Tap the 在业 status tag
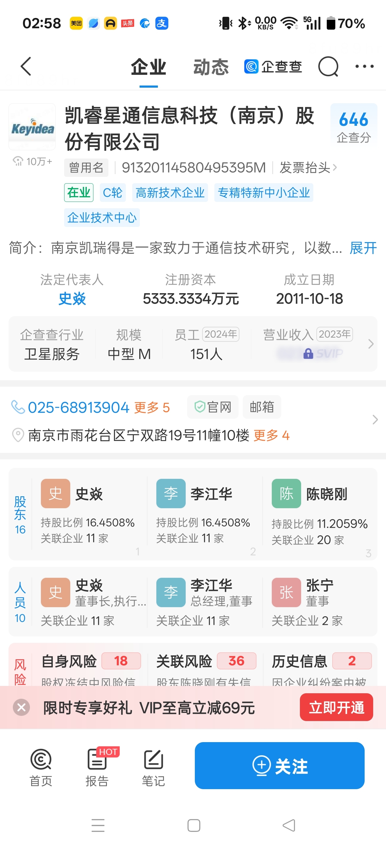This screenshot has height=849, width=386. click(x=78, y=192)
